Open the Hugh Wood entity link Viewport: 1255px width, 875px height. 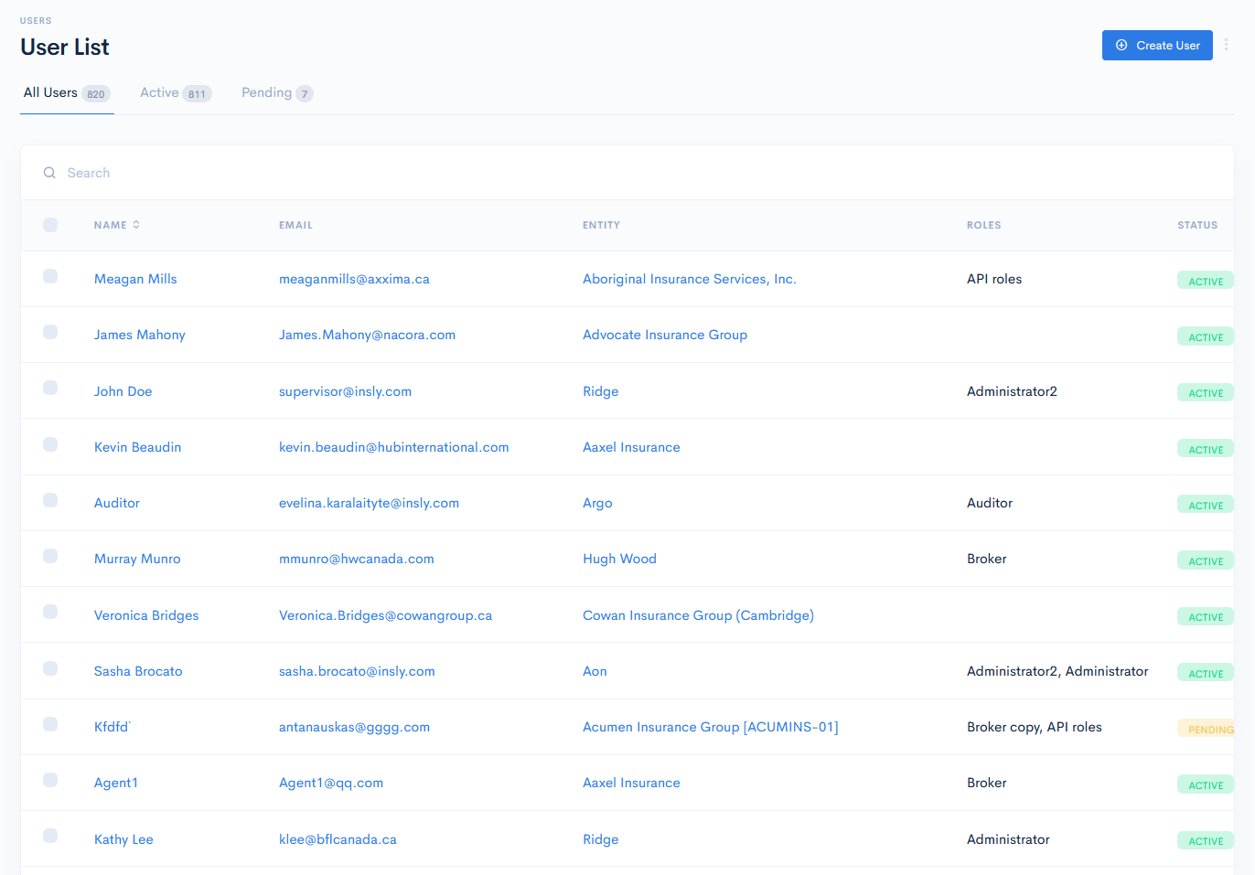[x=619, y=558]
